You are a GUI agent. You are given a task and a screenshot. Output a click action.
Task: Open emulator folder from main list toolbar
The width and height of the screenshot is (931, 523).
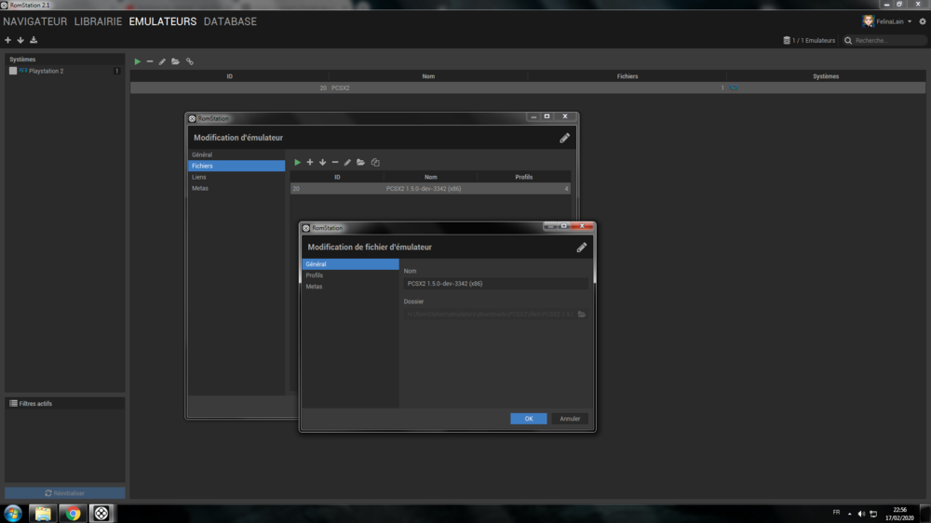coord(175,61)
